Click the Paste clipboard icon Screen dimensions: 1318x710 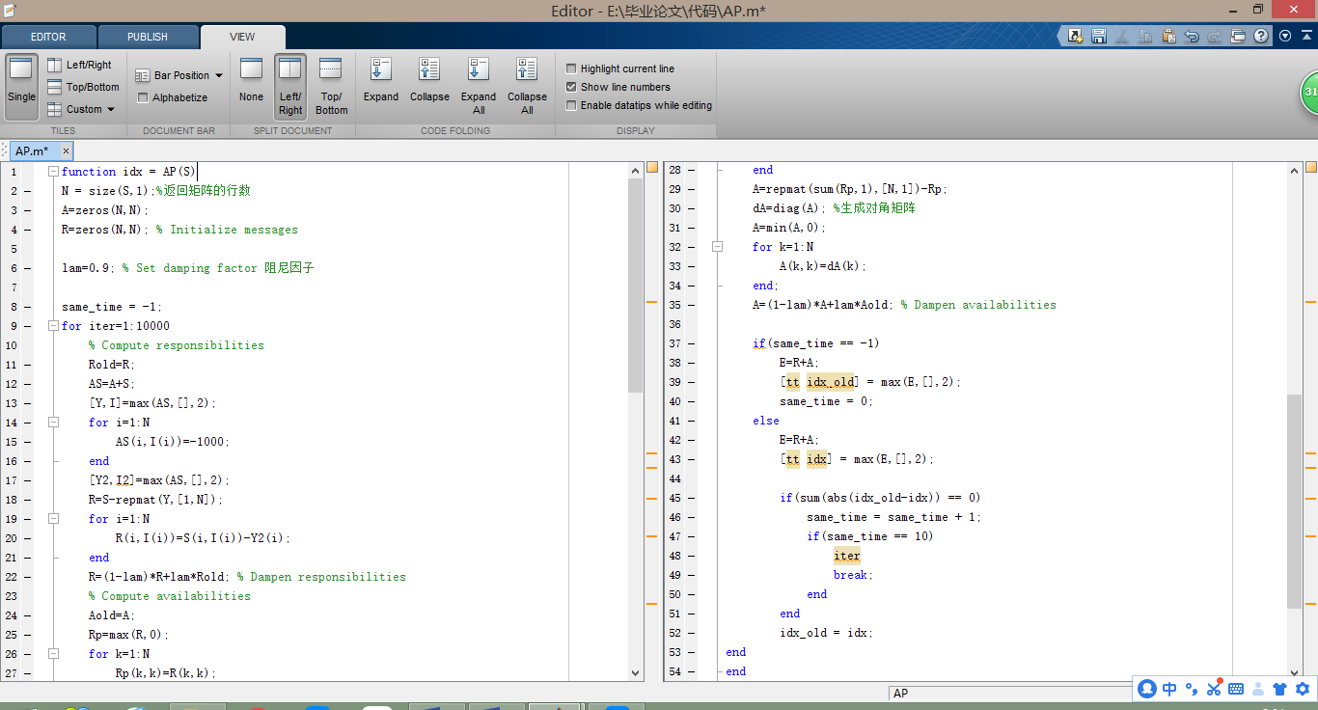click(1168, 37)
